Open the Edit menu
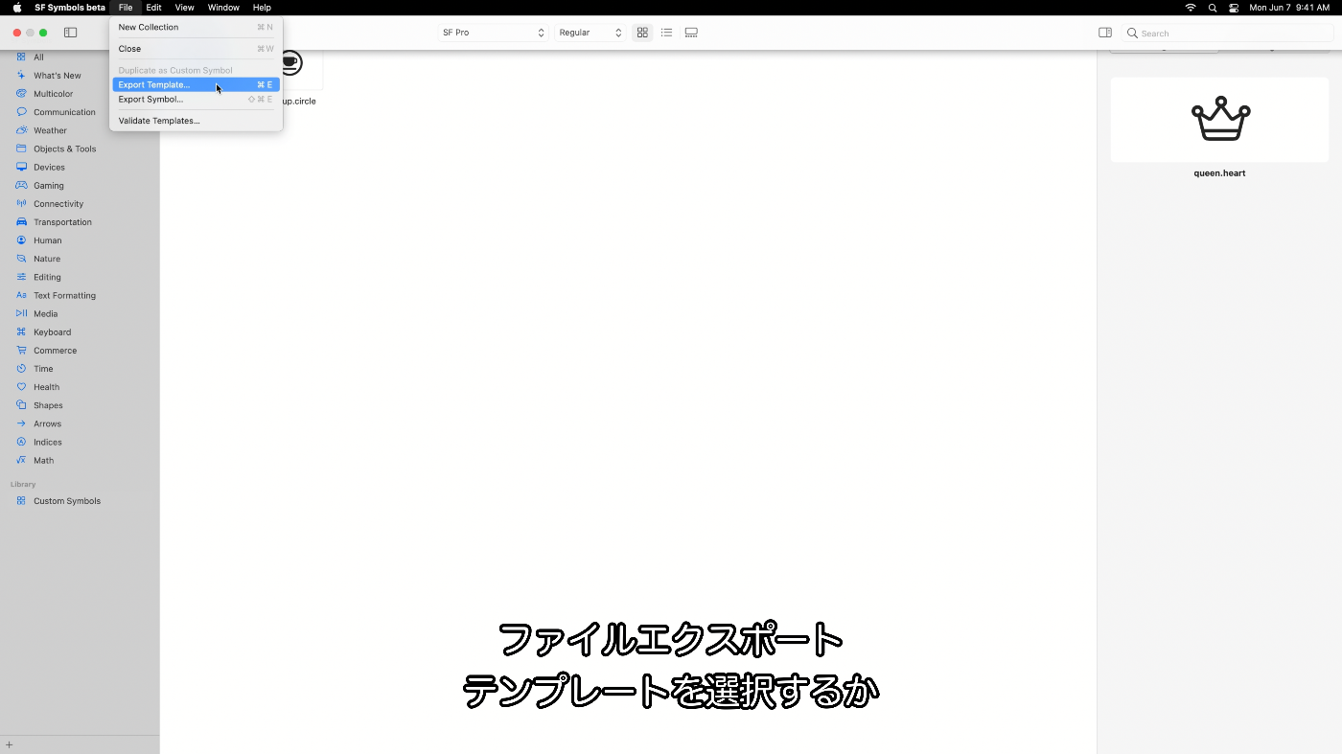1342x754 pixels. click(153, 8)
